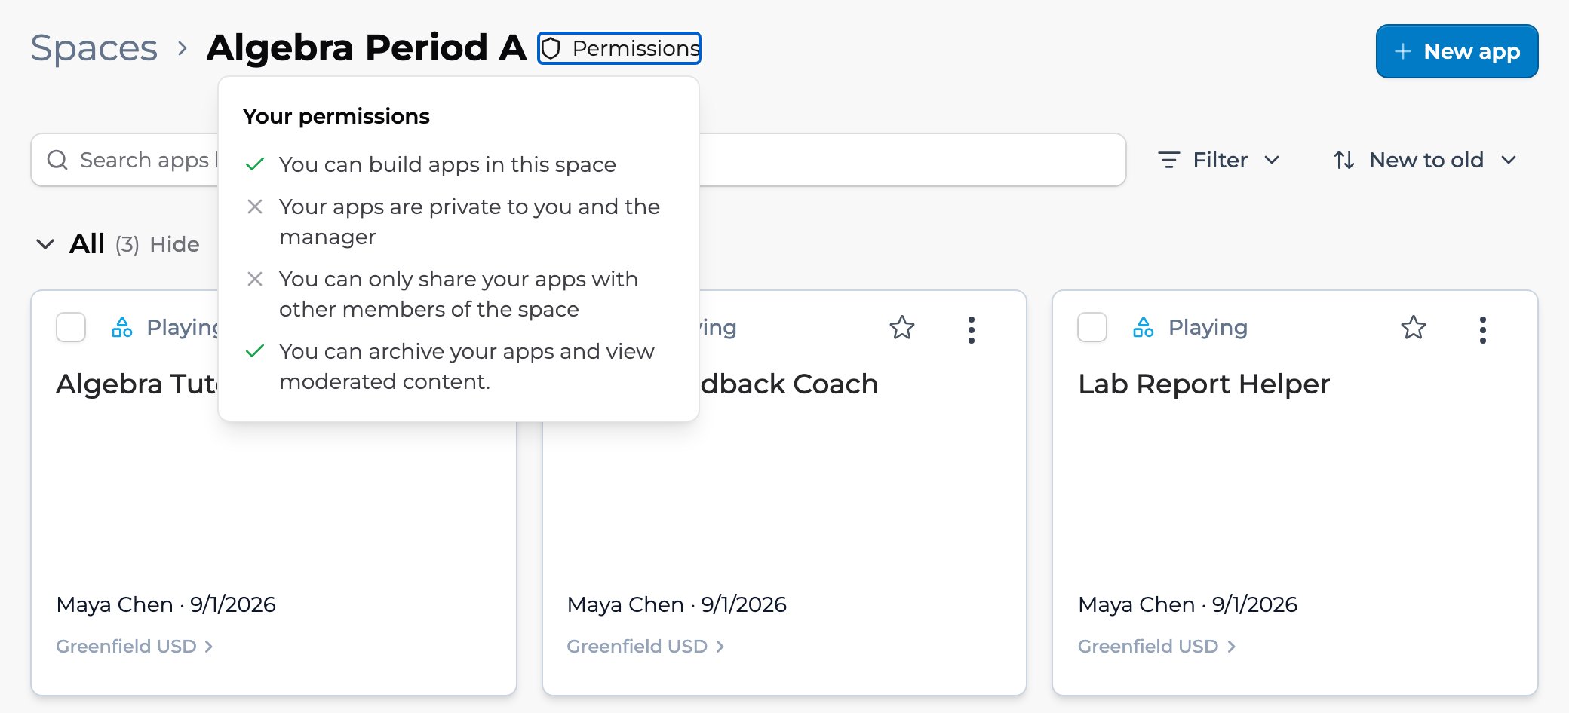Viewport: 1569px width, 713px height.
Task: Click 'You can only share your apps' text
Action: coord(459,294)
